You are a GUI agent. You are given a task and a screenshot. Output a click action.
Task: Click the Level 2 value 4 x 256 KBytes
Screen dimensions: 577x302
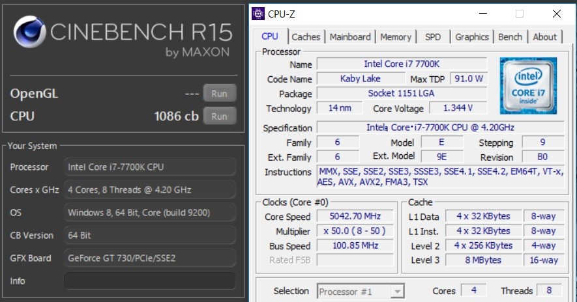point(484,245)
